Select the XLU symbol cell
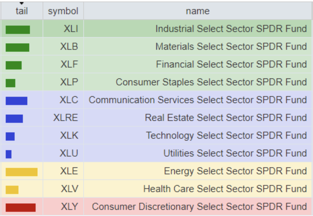The width and height of the screenshot is (313, 216). click(69, 153)
